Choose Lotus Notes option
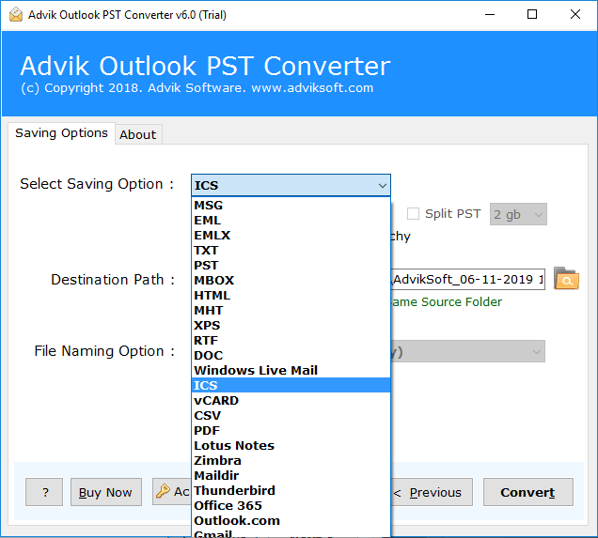 pos(291,445)
